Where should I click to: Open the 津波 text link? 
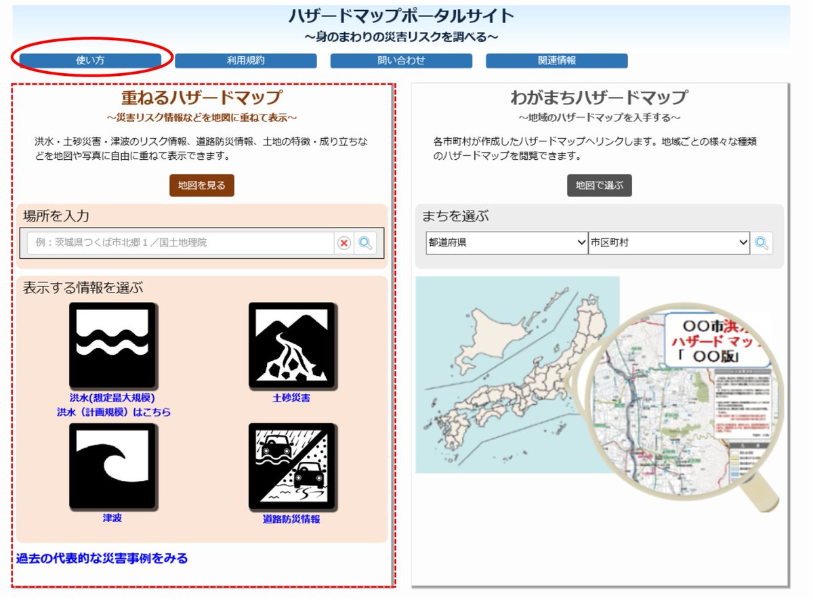[112, 519]
